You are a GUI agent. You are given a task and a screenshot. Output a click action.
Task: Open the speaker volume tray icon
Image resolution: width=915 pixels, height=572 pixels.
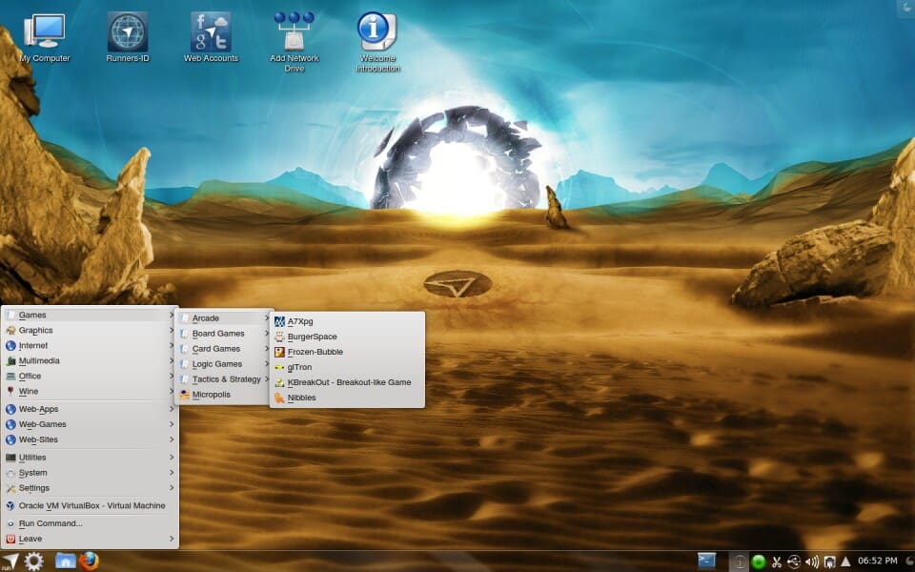pos(812,562)
